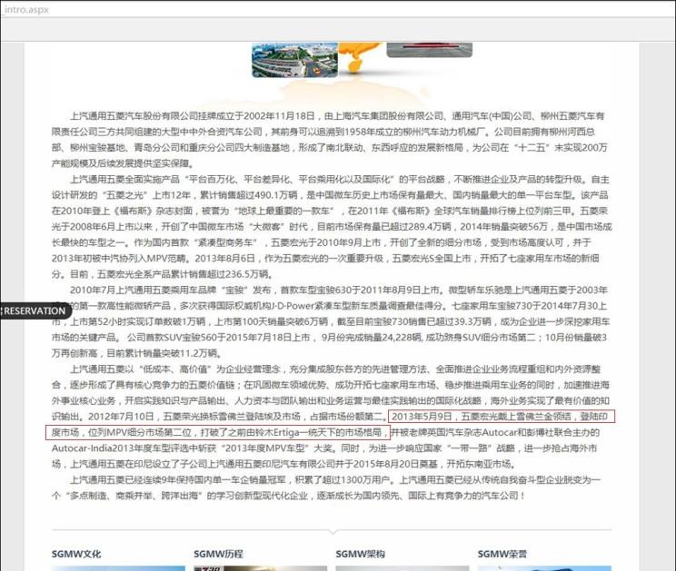Click the address bar showing intro.aspx
Viewport: 676px width, 571px height.
(x=338, y=9)
